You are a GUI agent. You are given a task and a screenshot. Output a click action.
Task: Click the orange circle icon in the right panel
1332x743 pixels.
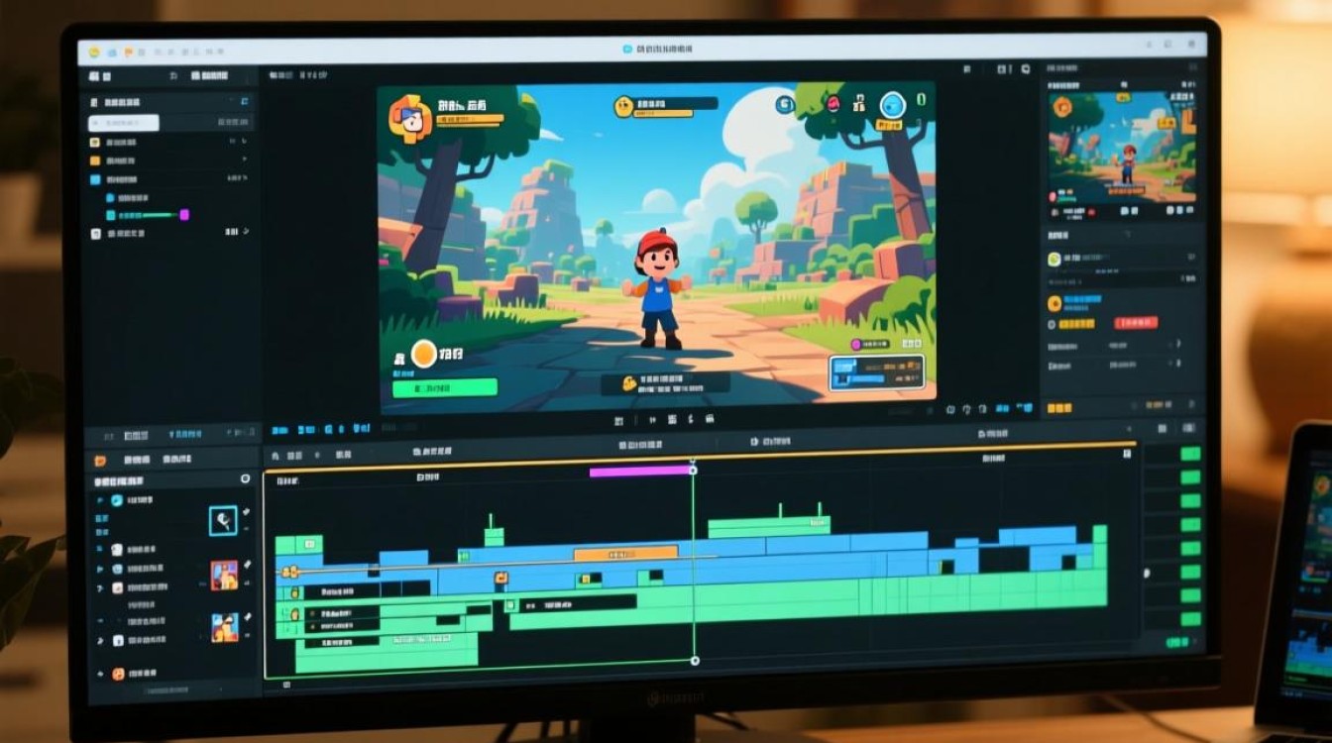tap(1054, 304)
